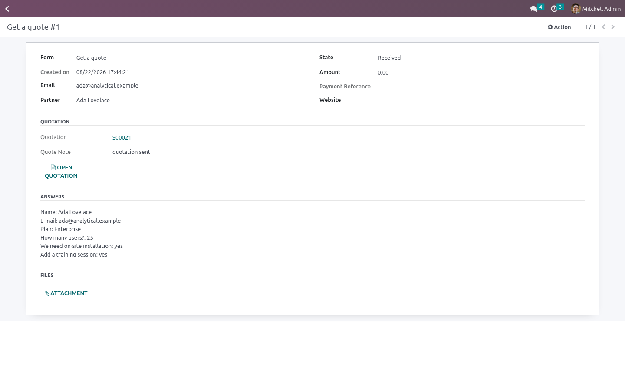
Task: Open the Action gear menu
Action: [559, 27]
